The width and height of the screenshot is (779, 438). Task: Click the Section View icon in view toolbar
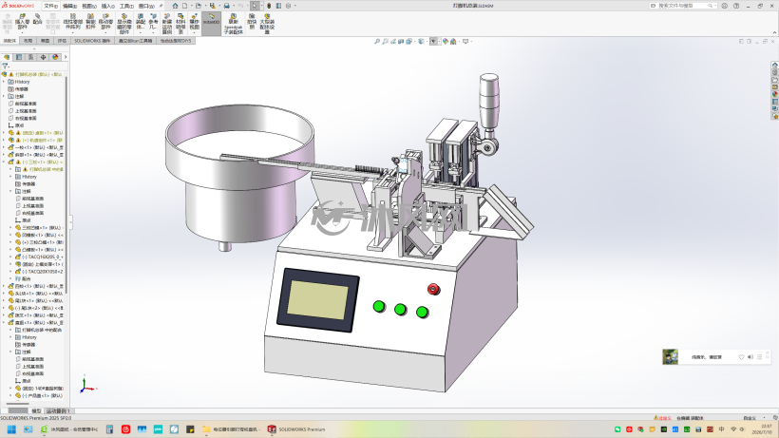(401, 41)
